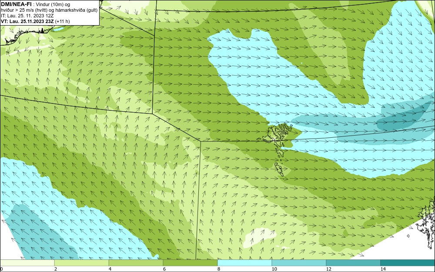Viewport: 435px width, 272px height.
Task: Click the scale label '12'
Action: (328, 269)
